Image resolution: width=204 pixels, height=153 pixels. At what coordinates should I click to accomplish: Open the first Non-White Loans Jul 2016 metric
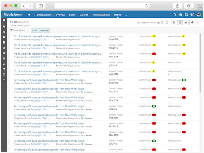tap(49, 106)
